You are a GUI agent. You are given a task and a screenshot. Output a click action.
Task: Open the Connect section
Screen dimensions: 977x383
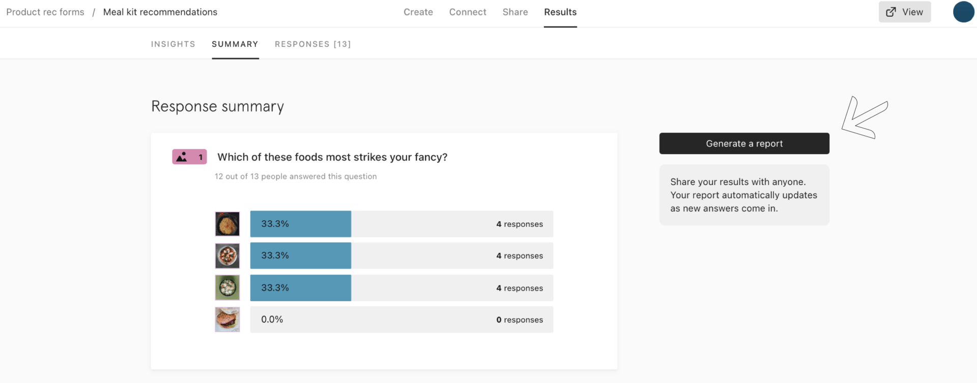(x=468, y=12)
